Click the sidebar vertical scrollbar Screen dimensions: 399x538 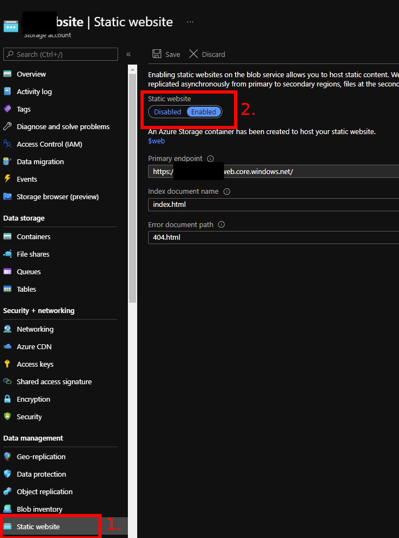(x=132, y=186)
